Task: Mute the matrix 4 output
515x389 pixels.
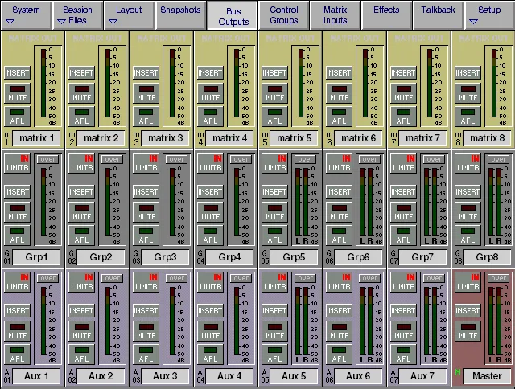Action: [211, 93]
